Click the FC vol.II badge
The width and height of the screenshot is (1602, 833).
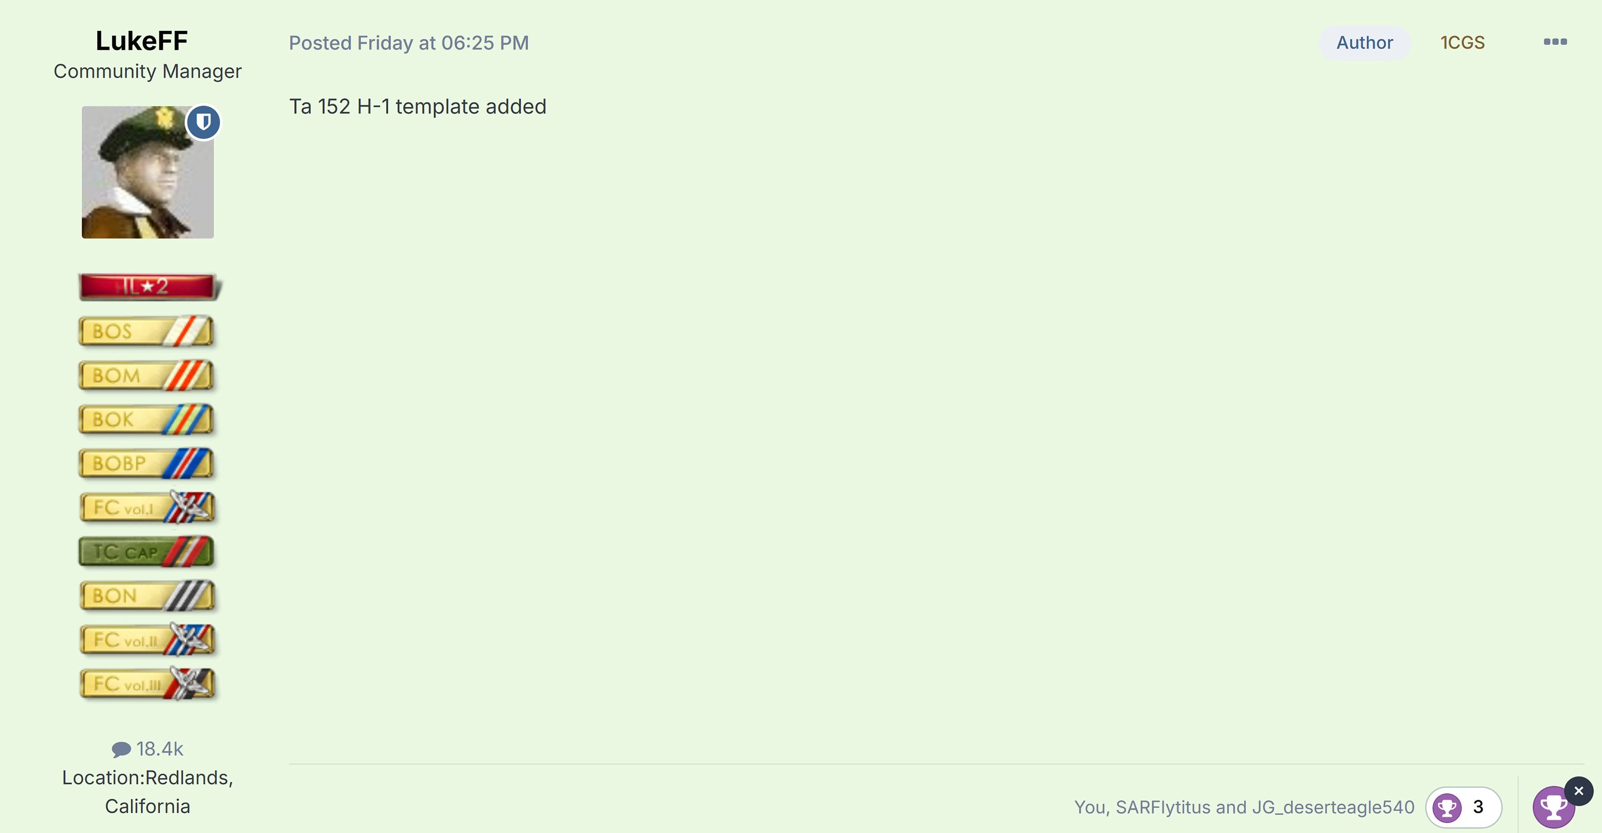147,640
